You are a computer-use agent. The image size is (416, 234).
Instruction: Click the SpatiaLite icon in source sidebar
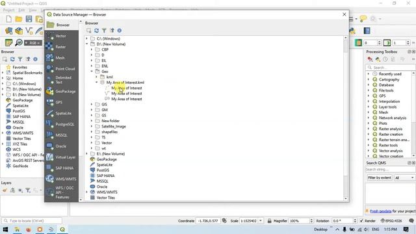coord(50,113)
